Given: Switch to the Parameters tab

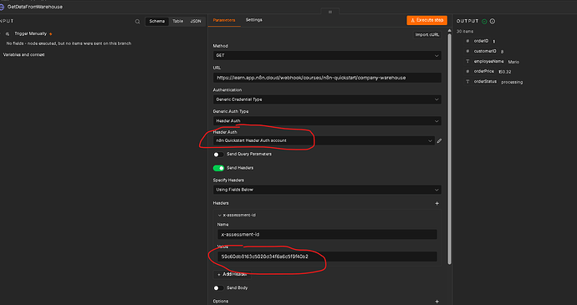Looking at the screenshot, I should click(224, 20).
